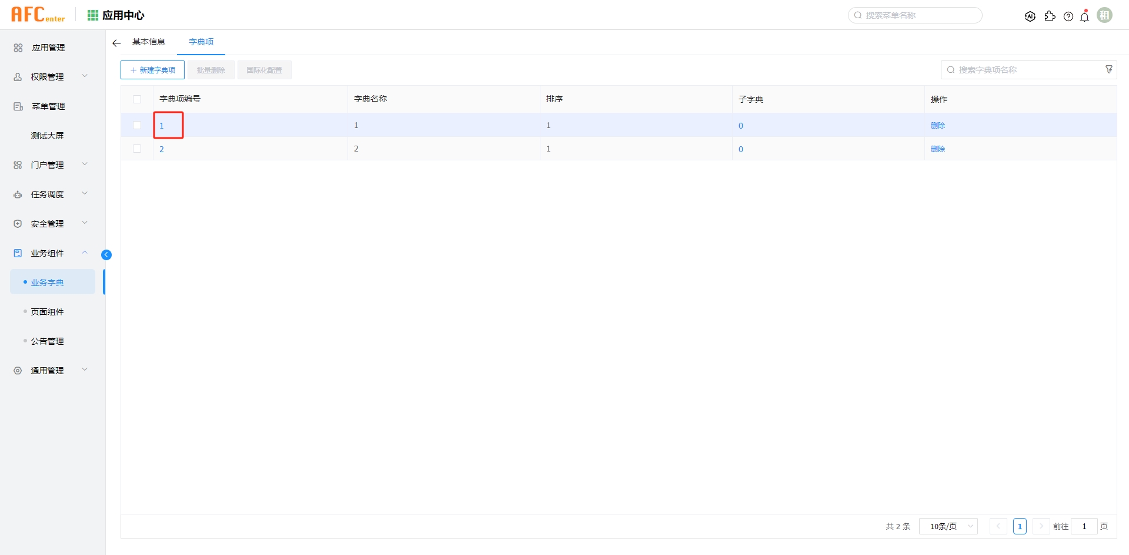Click the 新建字典项 button
Viewport: 1129px width, 555px height.
(152, 69)
